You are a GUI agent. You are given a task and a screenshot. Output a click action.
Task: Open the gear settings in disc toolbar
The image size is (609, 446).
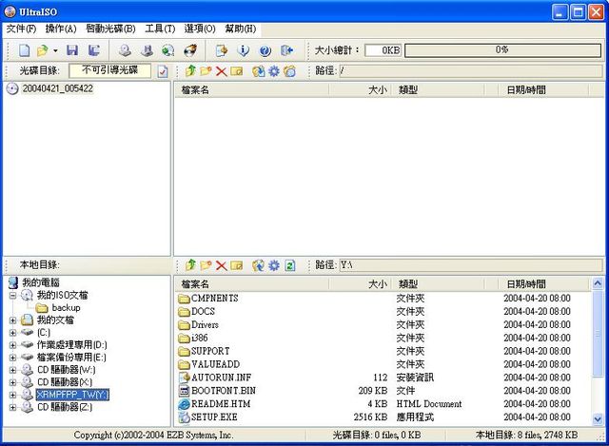click(x=274, y=71)
